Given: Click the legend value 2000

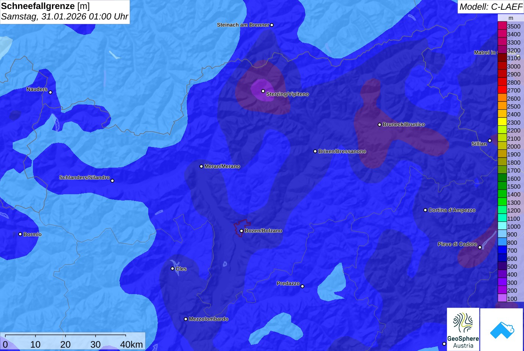Looking at the screenshot, I should point(514,146).
